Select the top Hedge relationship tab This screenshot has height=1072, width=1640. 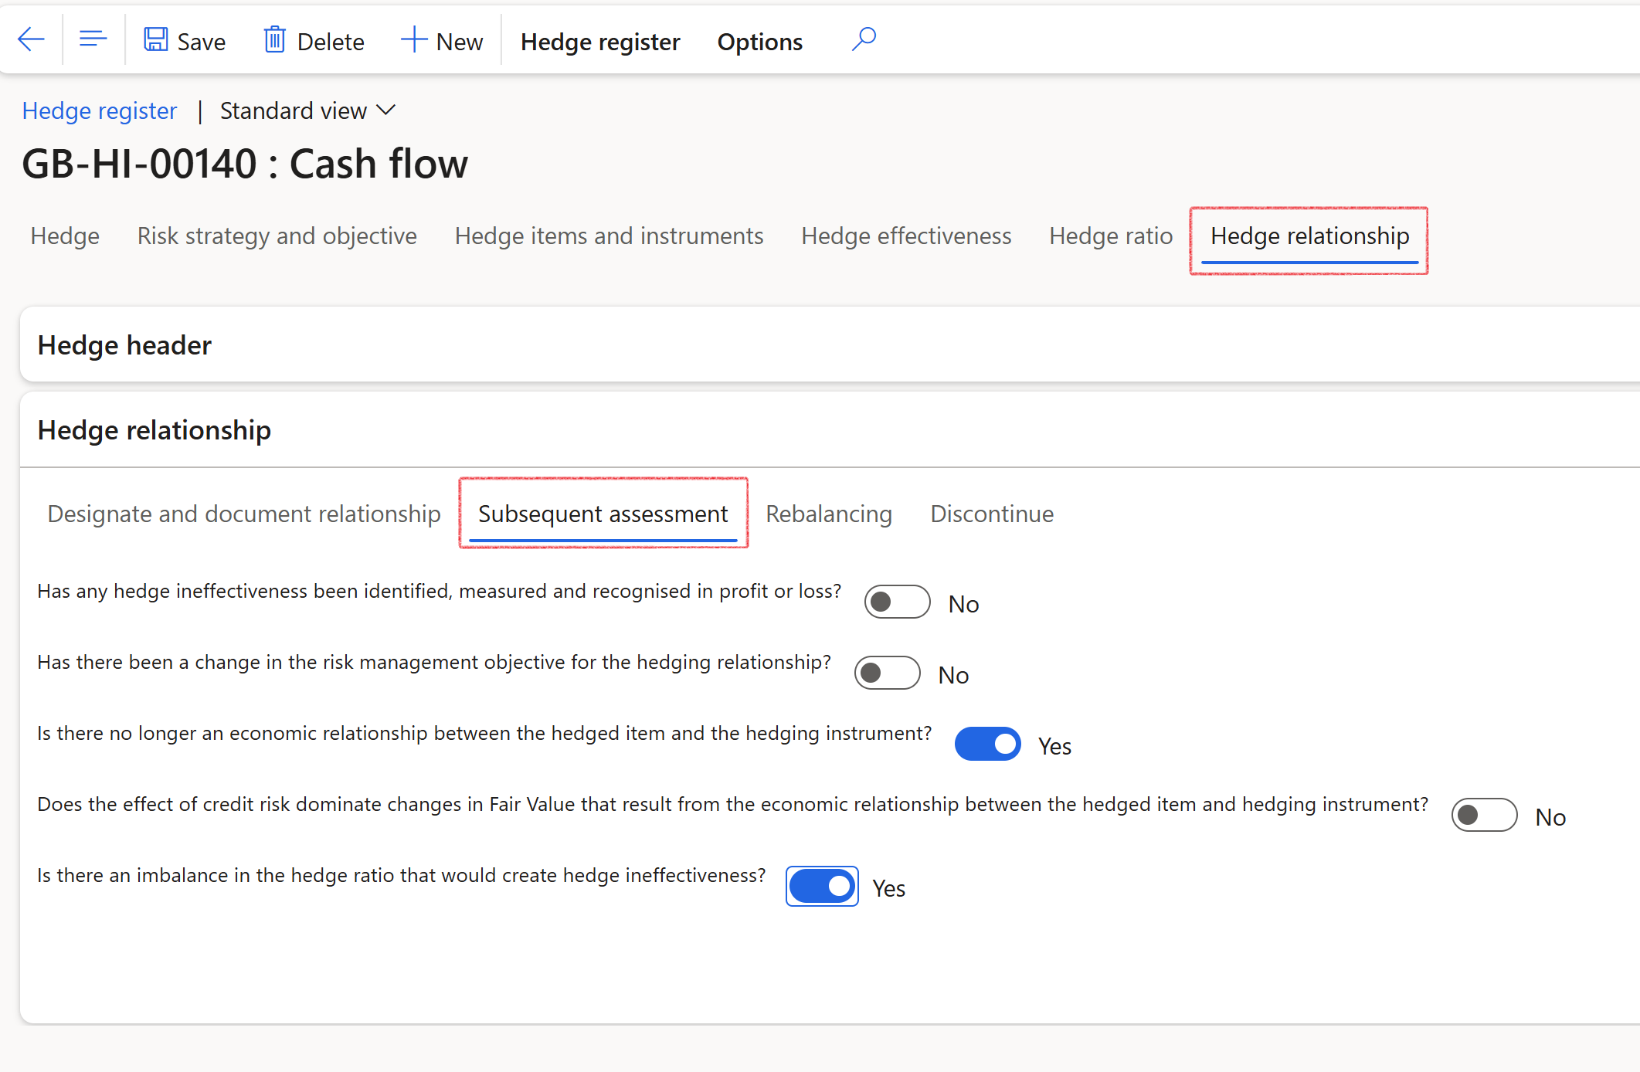point(1309,236)
